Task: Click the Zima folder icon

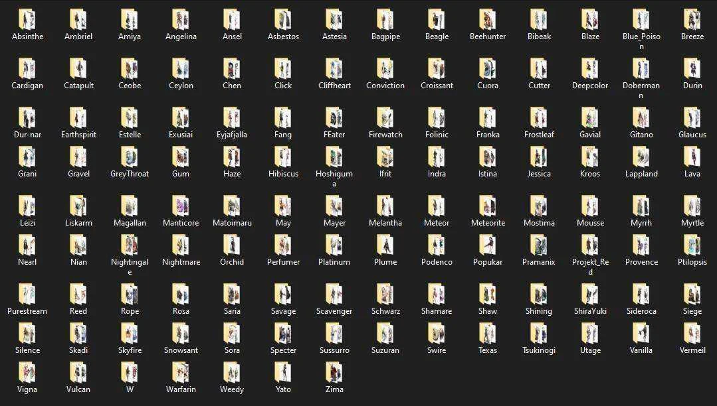Action: click(x=334, y=373)
